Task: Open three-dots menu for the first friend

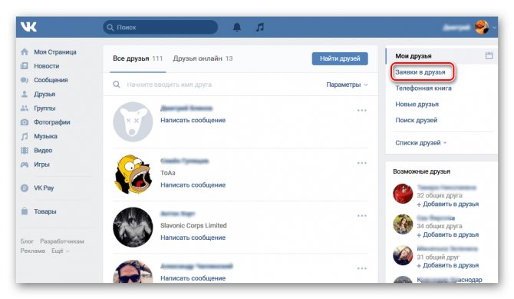Action: coord(362,111)
